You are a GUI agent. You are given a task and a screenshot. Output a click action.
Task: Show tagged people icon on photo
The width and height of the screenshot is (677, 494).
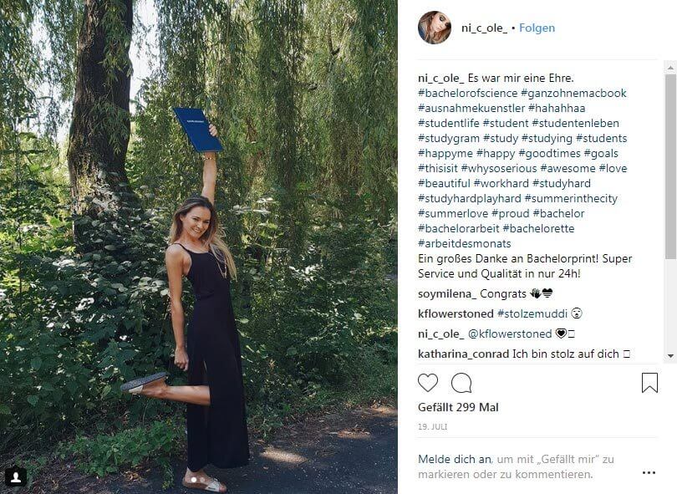[x=16, y=477]
